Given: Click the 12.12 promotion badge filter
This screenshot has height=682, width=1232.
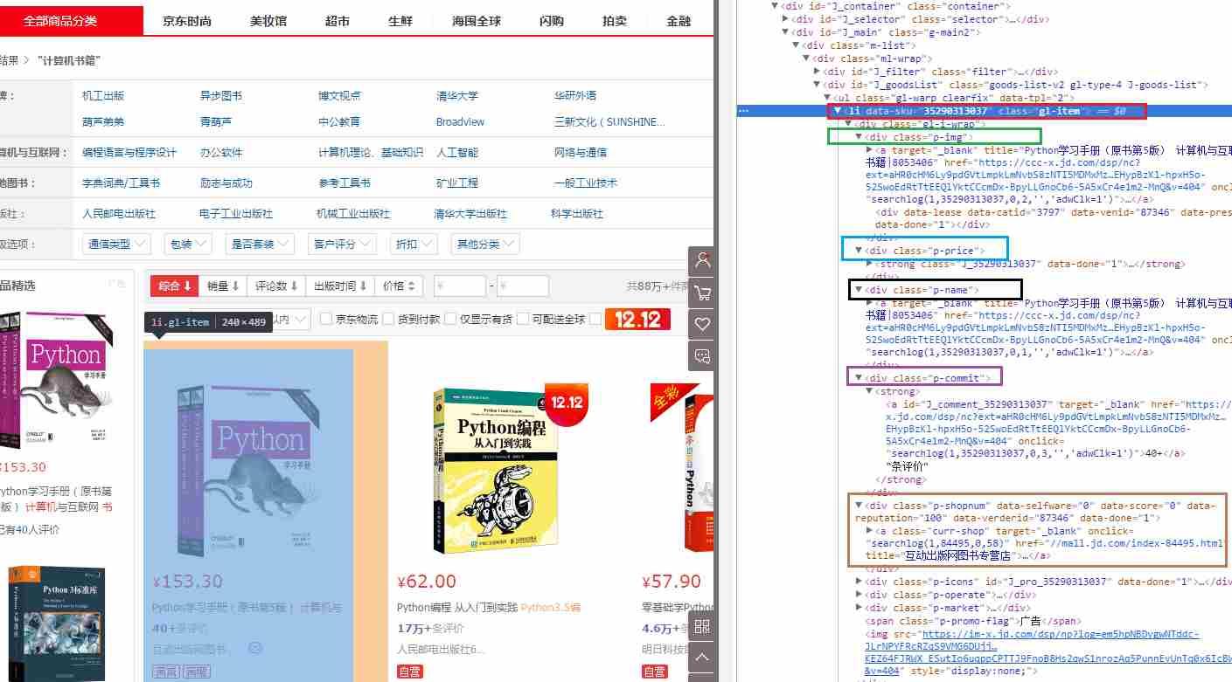Looking at the screenshot, I should point(637,320).
